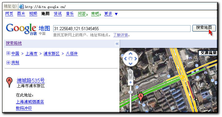Collapse the left panel with double chevron
Viewport: 222px width, 117px height.
coord(117,44)
